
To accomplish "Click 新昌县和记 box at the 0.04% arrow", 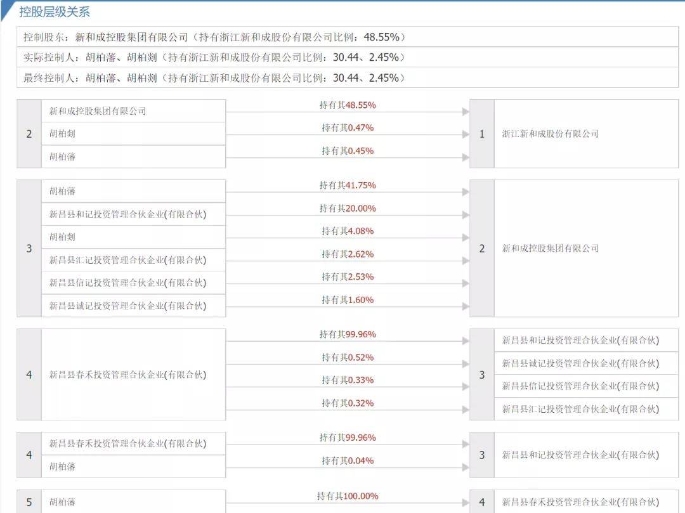I will click(x=586, y=455).
